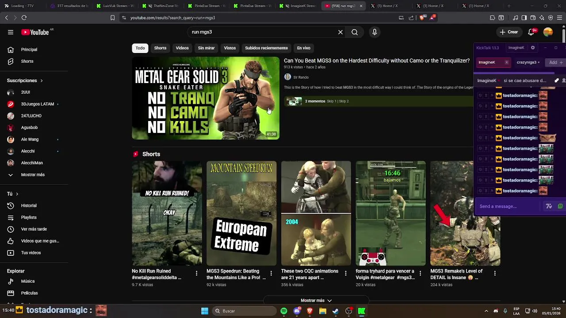
Task: Select the En vivo filter chip
Action: (x=303, y=48)
